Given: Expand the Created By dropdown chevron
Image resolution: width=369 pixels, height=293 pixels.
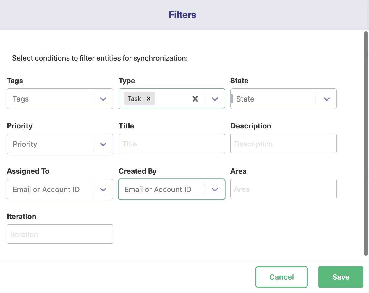Looking at the screenshot, I should [x=215, y=189].
